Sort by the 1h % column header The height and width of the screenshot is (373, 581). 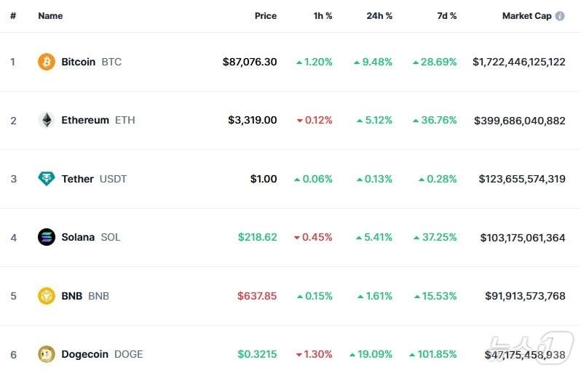323,16
